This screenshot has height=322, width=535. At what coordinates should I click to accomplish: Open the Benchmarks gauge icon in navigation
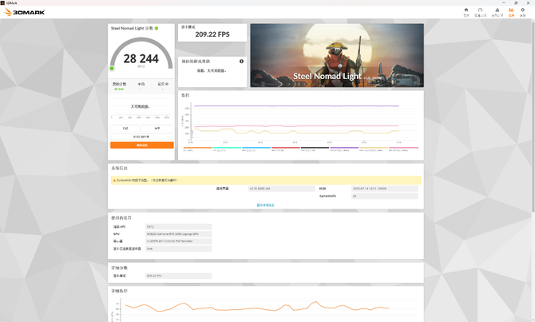click(x=480, y=13)
